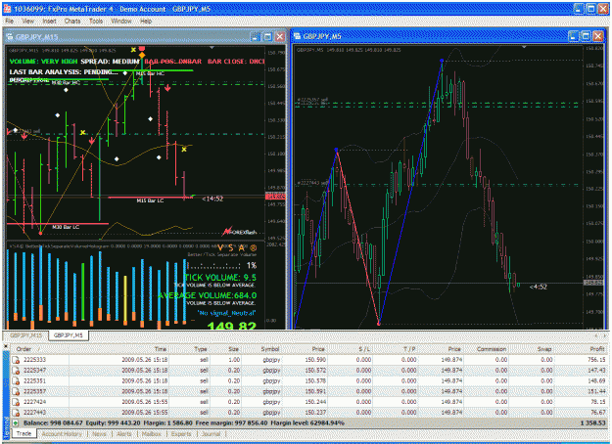Click the main window title bar text

113,9
